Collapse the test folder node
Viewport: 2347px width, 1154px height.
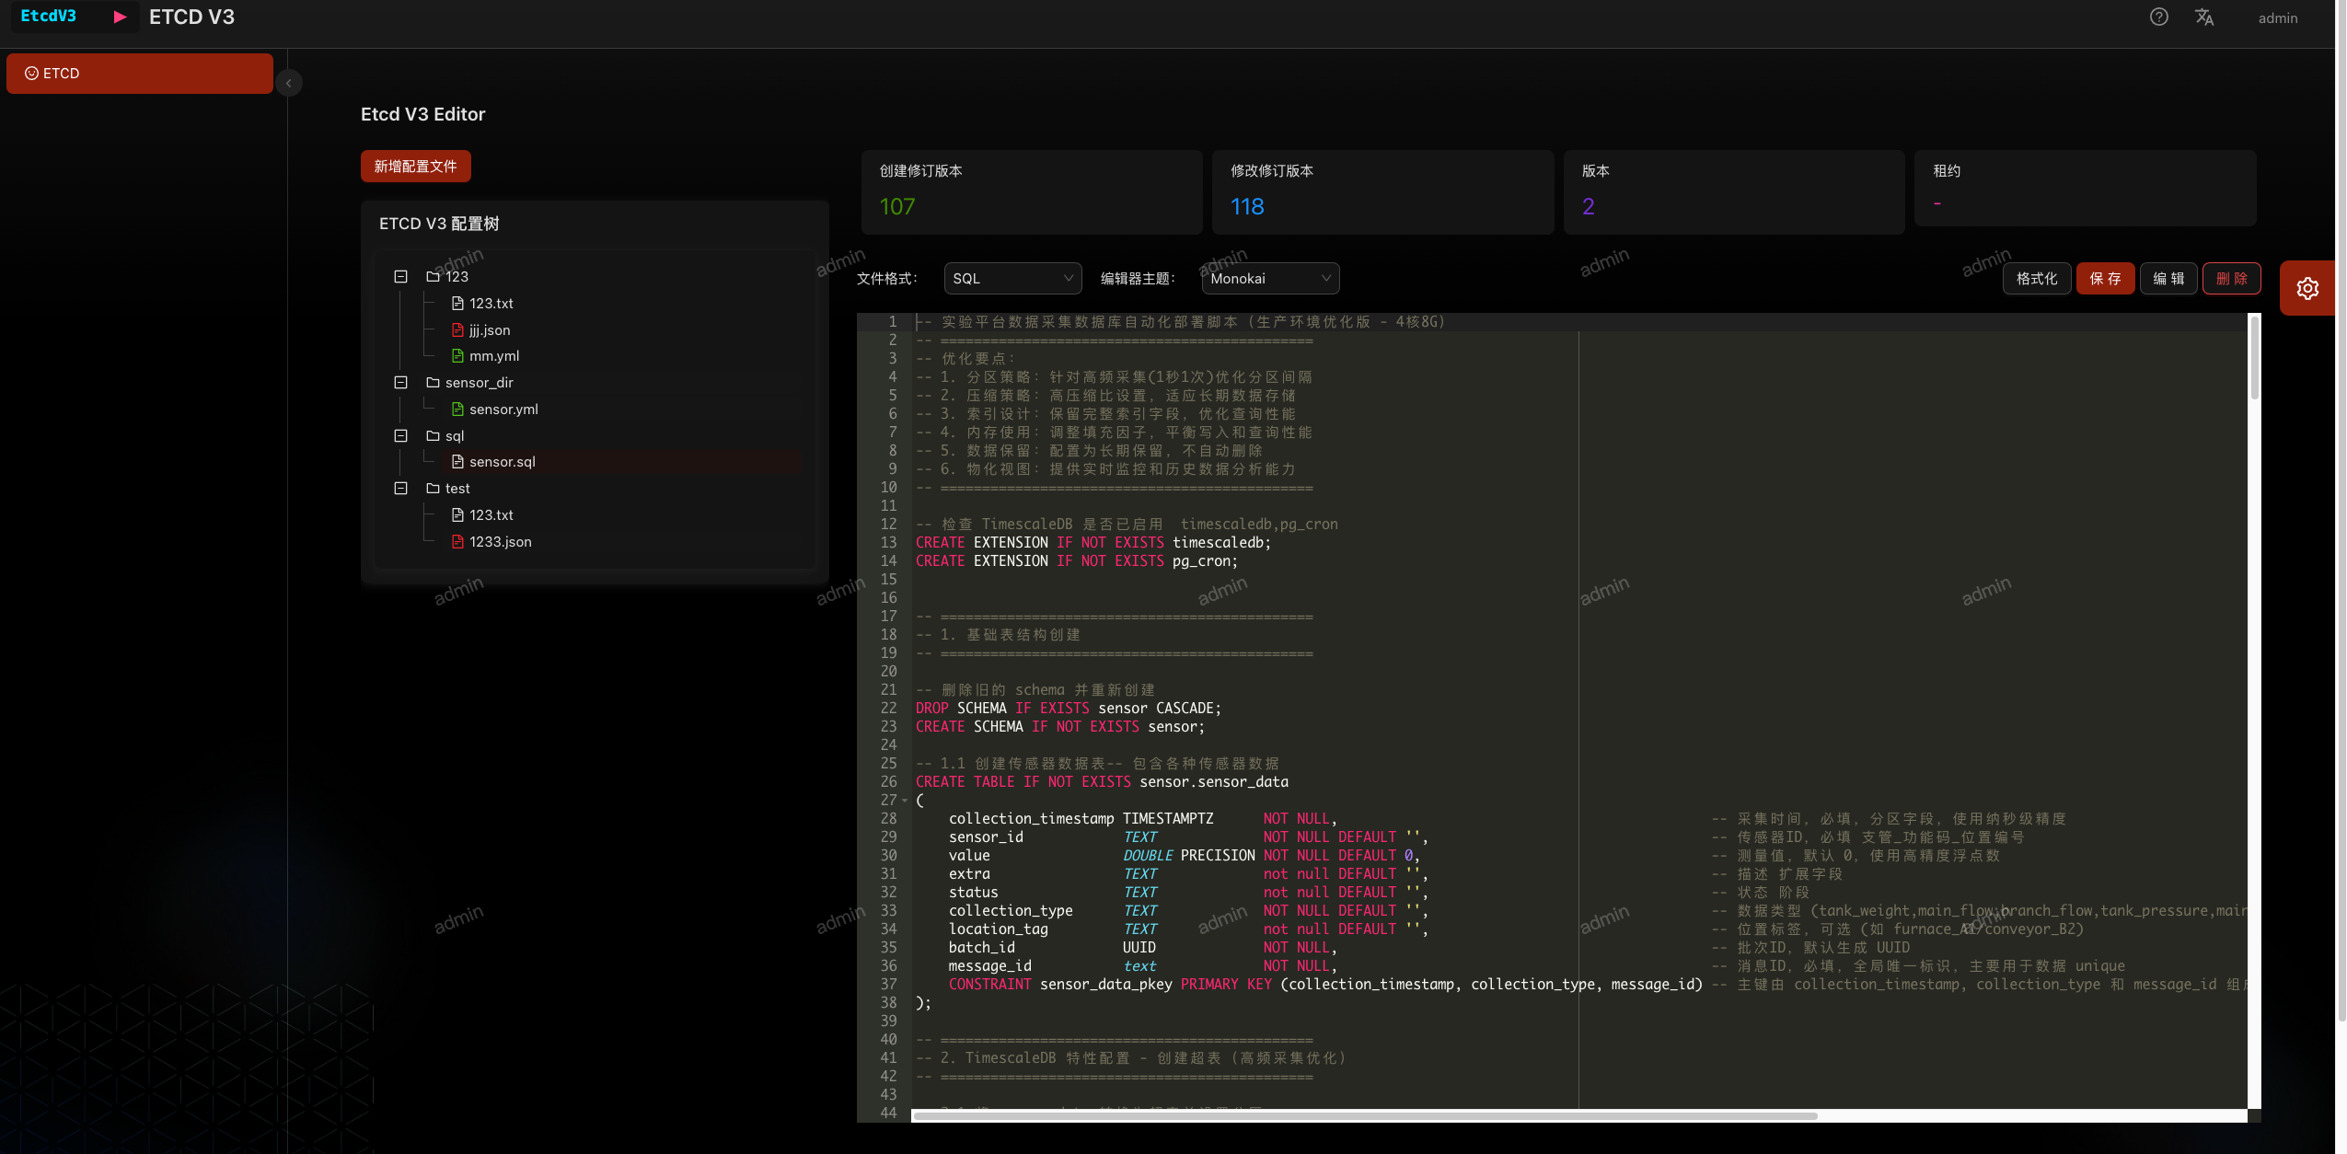(400, 488)
